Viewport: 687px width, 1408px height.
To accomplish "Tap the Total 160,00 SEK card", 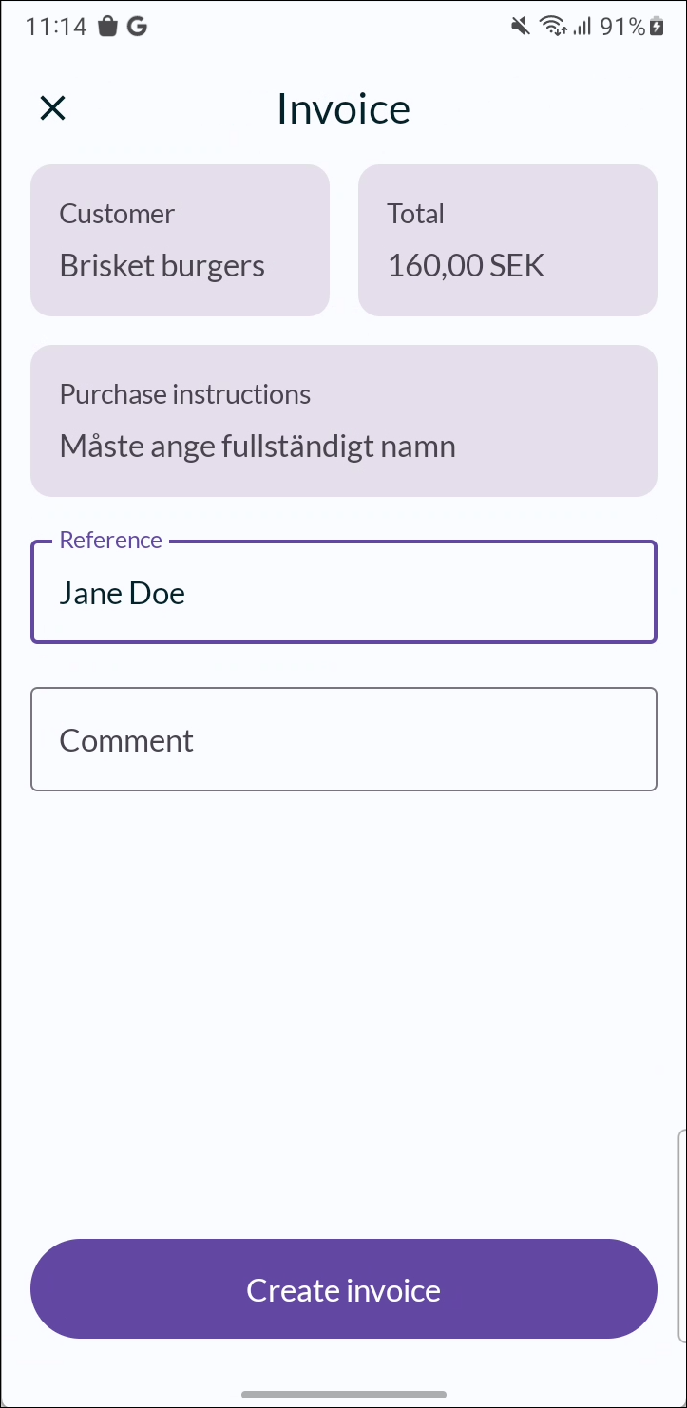I will point(507,240).
